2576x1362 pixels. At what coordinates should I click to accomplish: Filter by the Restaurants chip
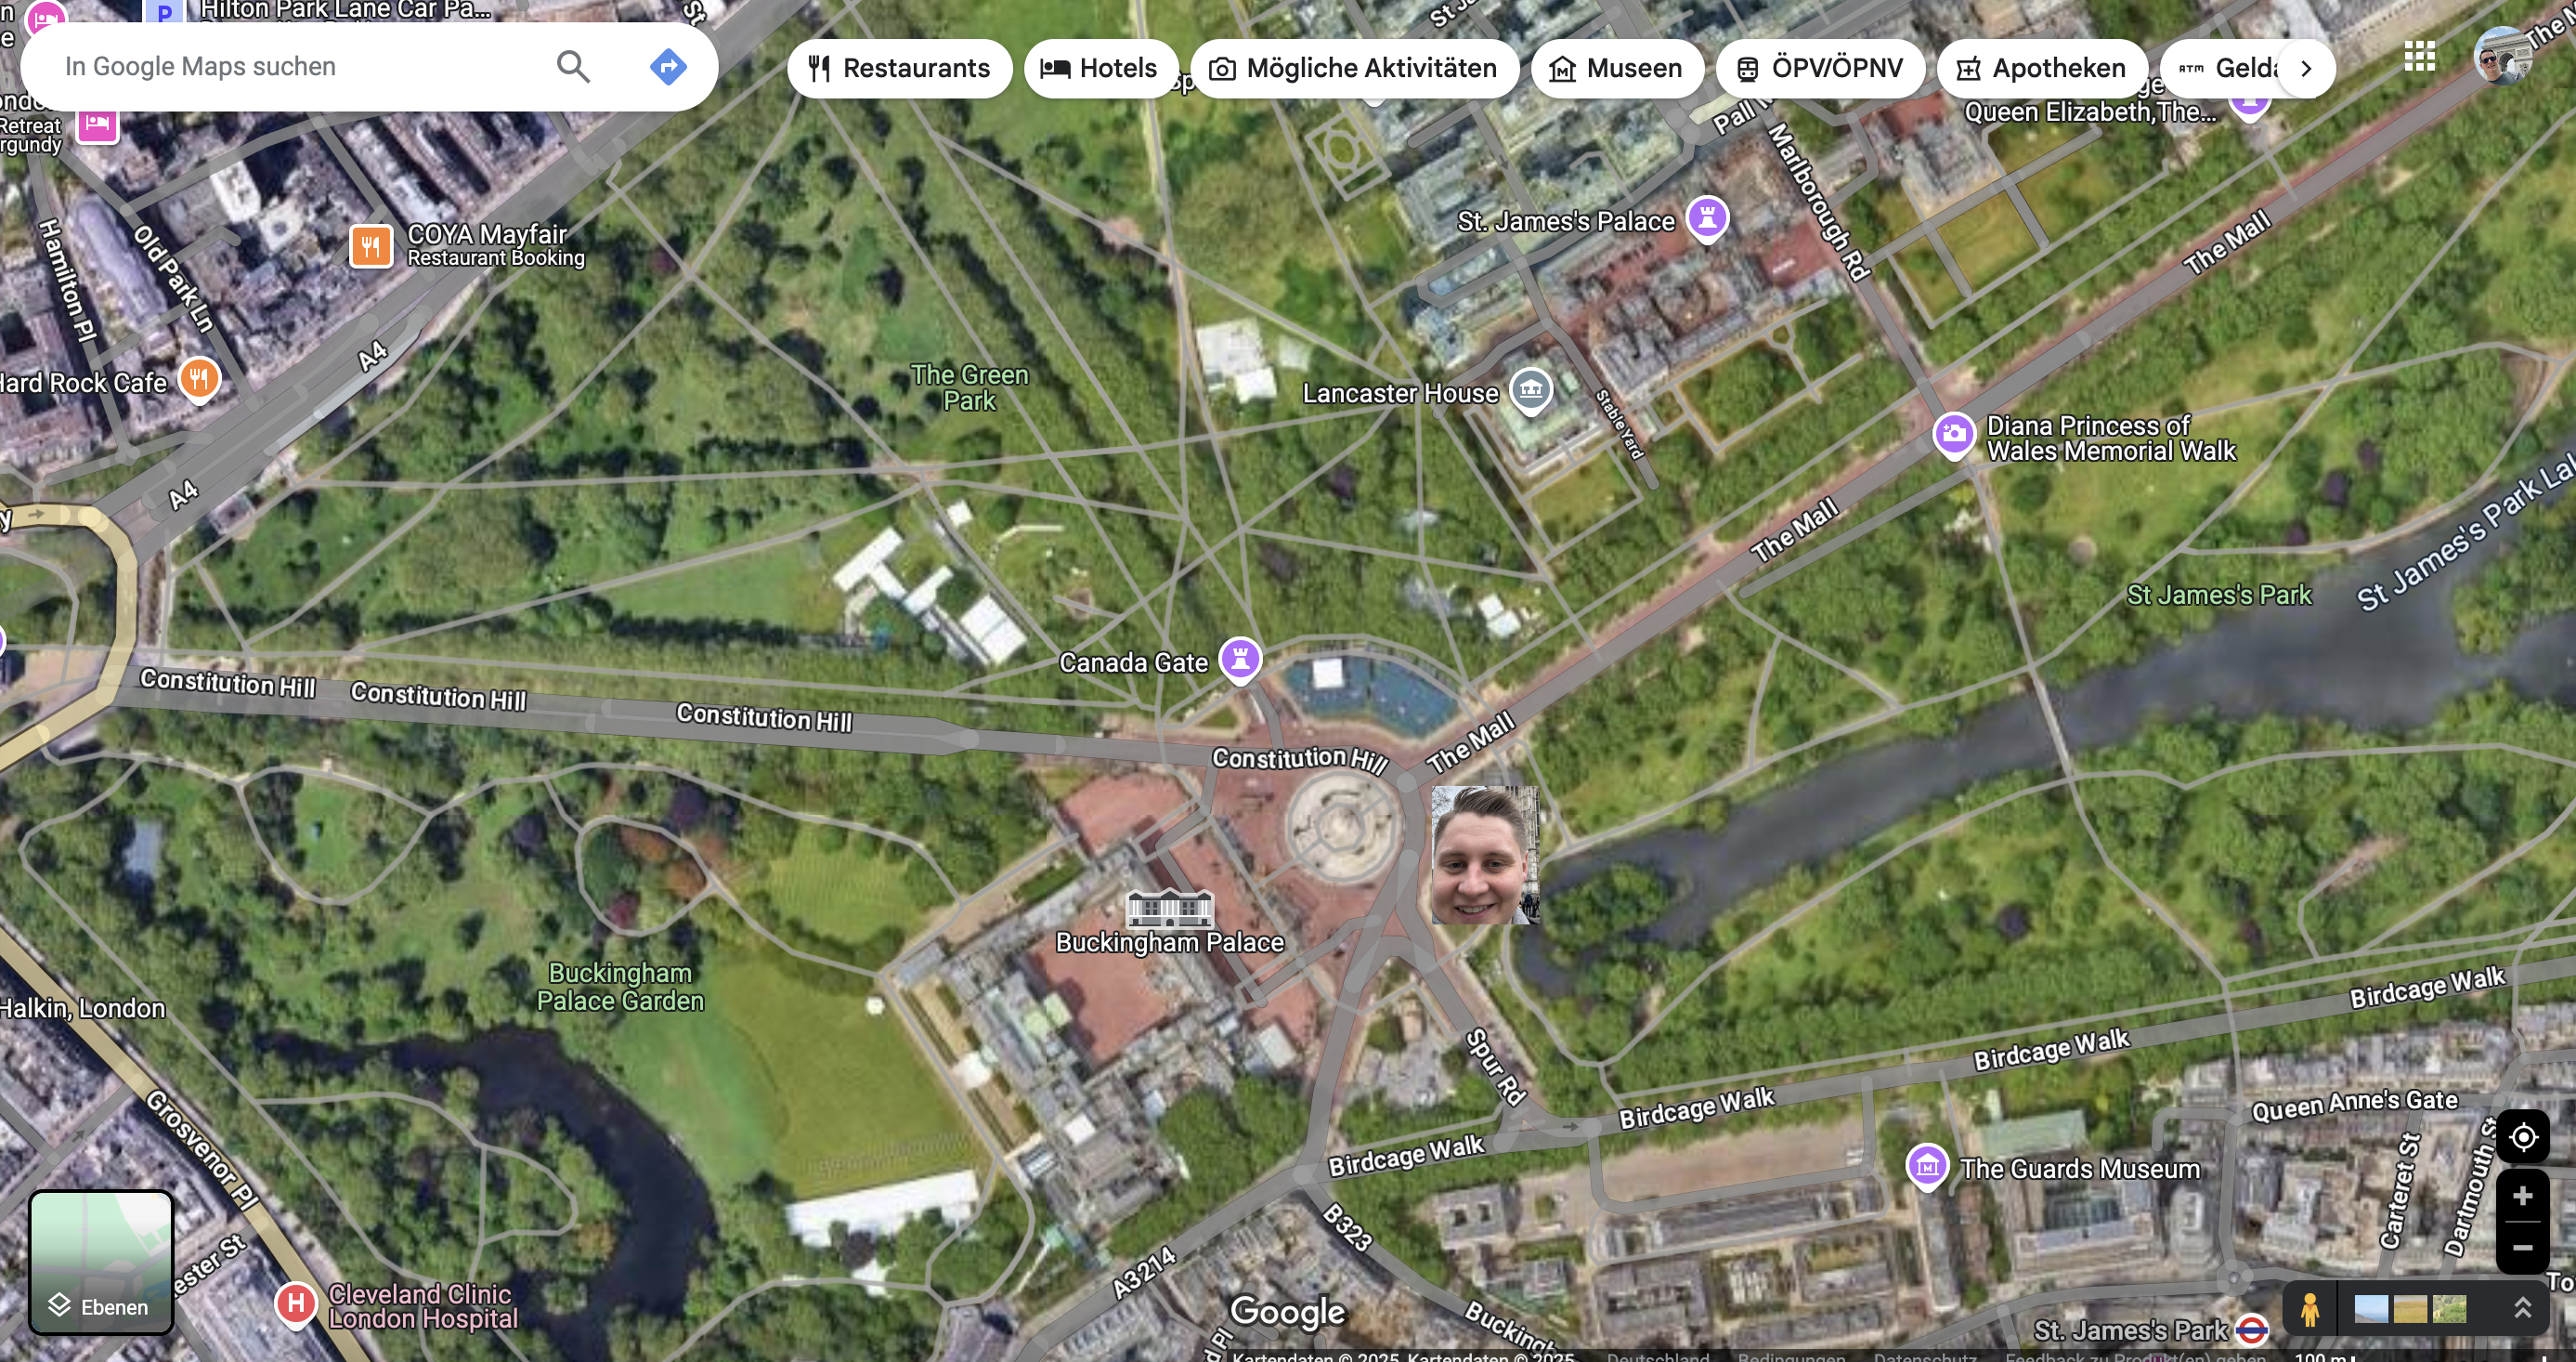(899, 69)
